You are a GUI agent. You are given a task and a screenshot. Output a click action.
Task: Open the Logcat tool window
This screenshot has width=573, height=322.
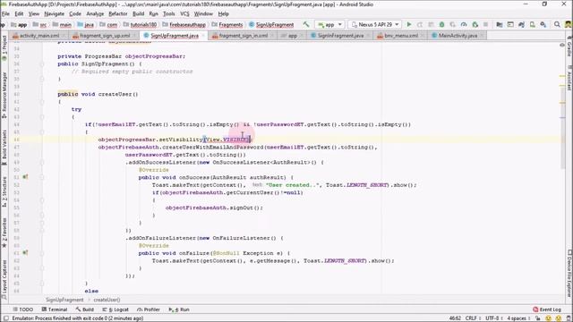115,309
